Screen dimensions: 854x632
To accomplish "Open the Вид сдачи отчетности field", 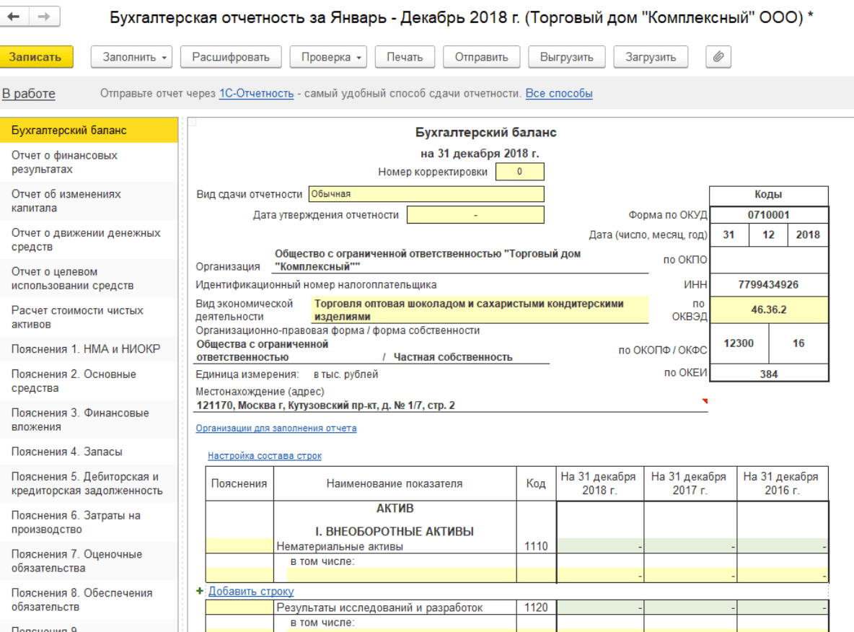I will tap(426, 194).
